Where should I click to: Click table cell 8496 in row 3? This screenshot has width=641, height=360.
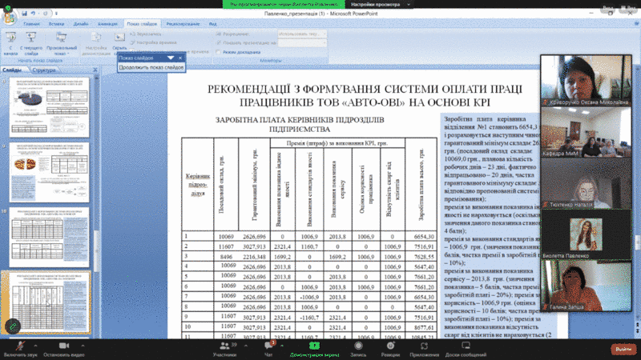226,257
